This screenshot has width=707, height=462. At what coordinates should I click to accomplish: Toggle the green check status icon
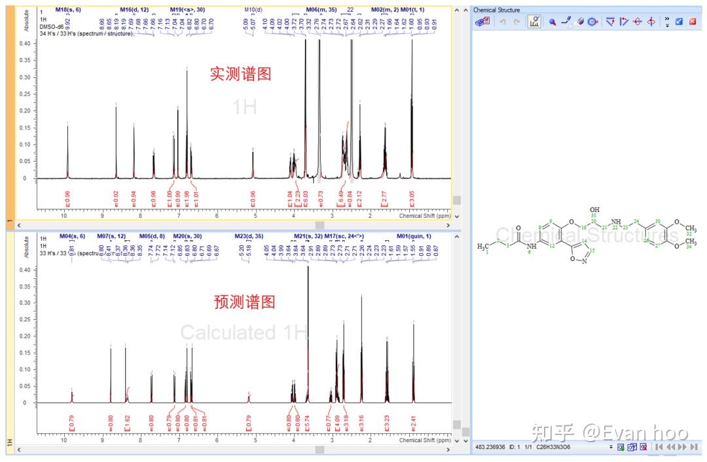[x=621, y=448]
